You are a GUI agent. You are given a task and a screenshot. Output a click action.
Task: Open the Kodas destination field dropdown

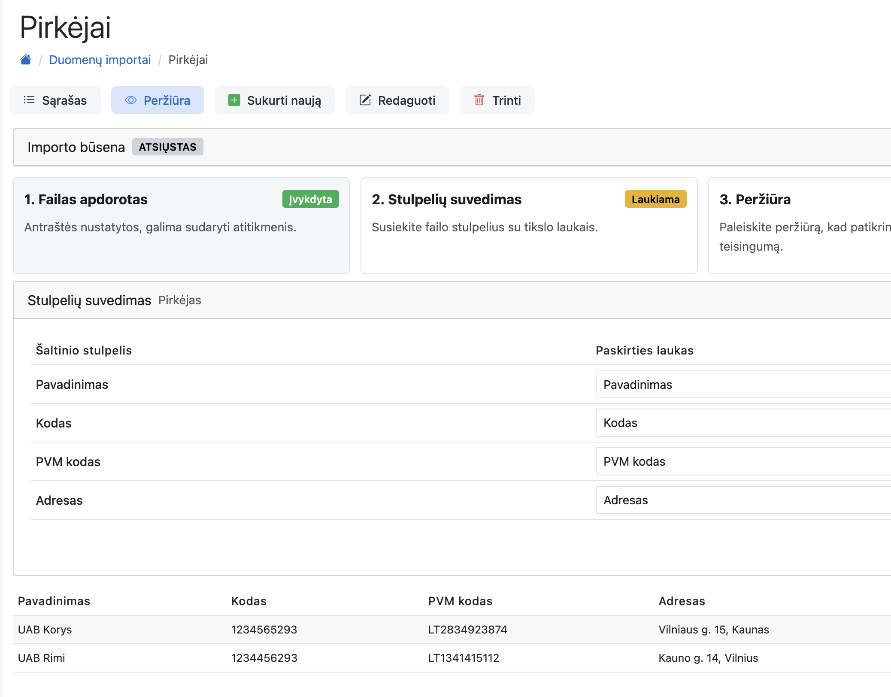(x=742, y=423)
